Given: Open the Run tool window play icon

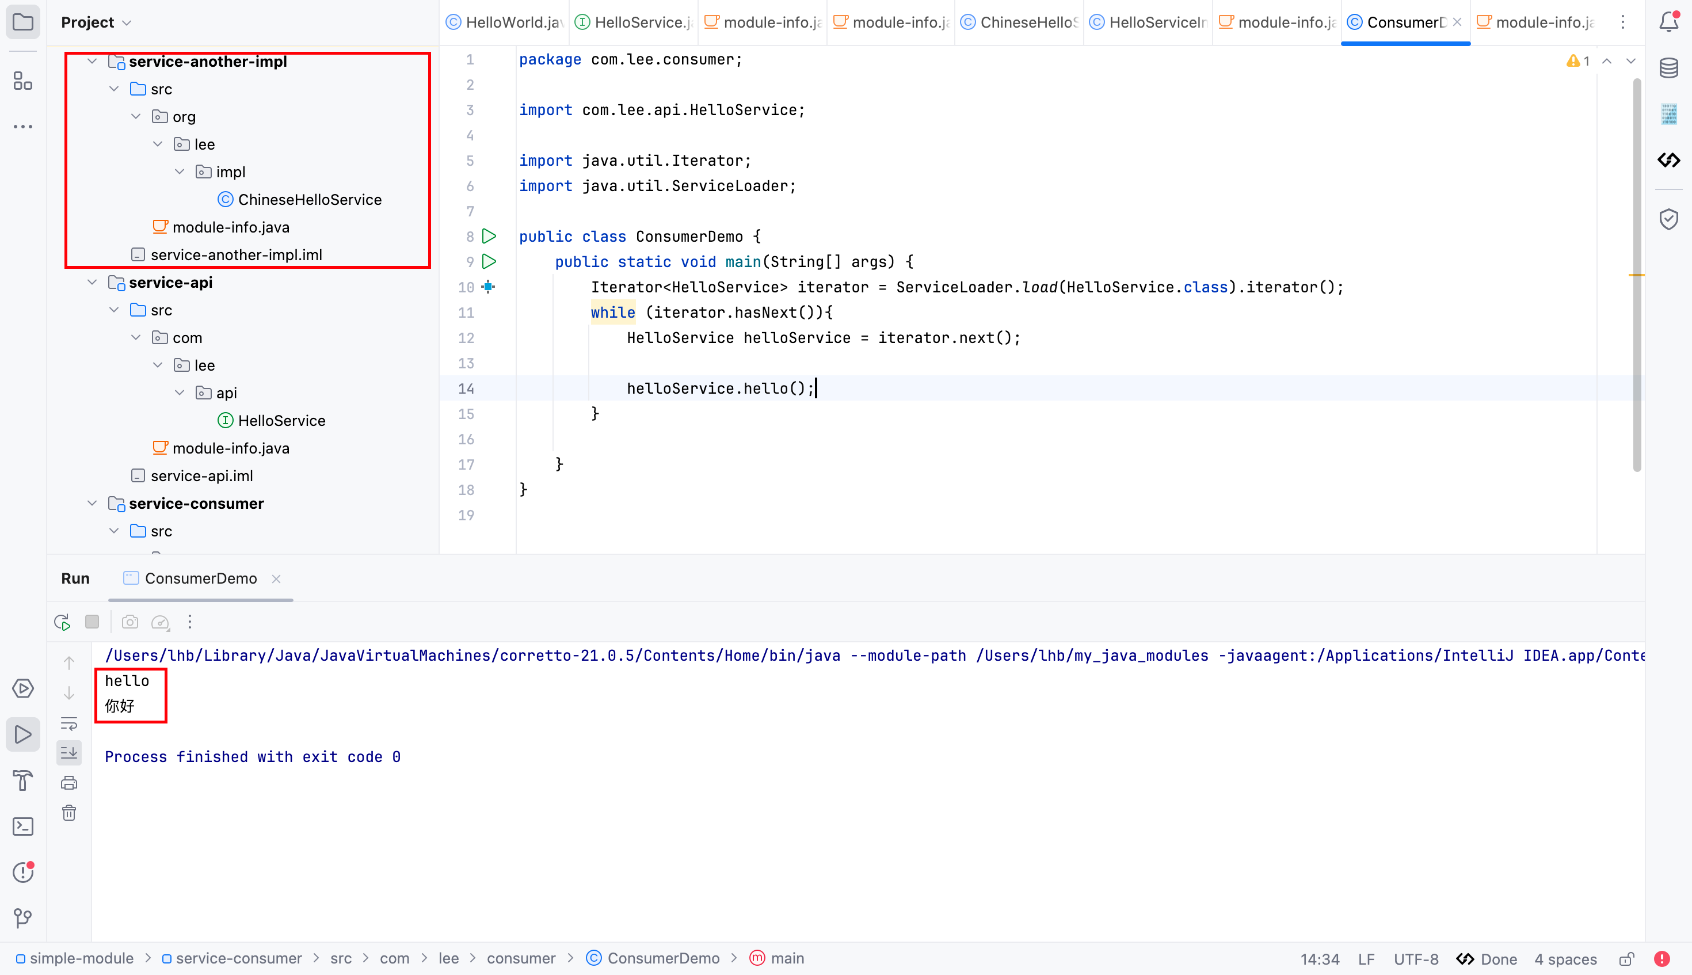Looking at the screenshot, I should 23,734.
